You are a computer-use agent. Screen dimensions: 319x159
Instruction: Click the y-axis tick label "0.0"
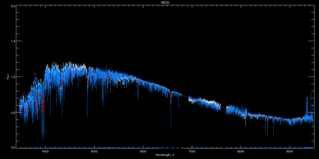click(x=13, y=147)
